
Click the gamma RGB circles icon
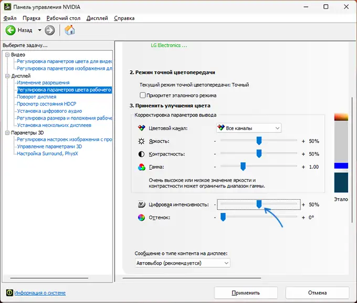click(141, 167)
